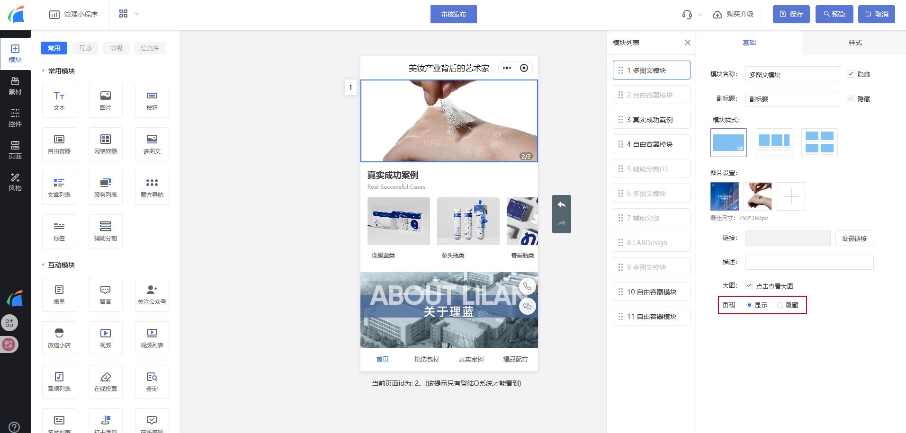Click the 审核发布 button
The width and height of the screenshot is (906, 433).
[x=454, y=14]
